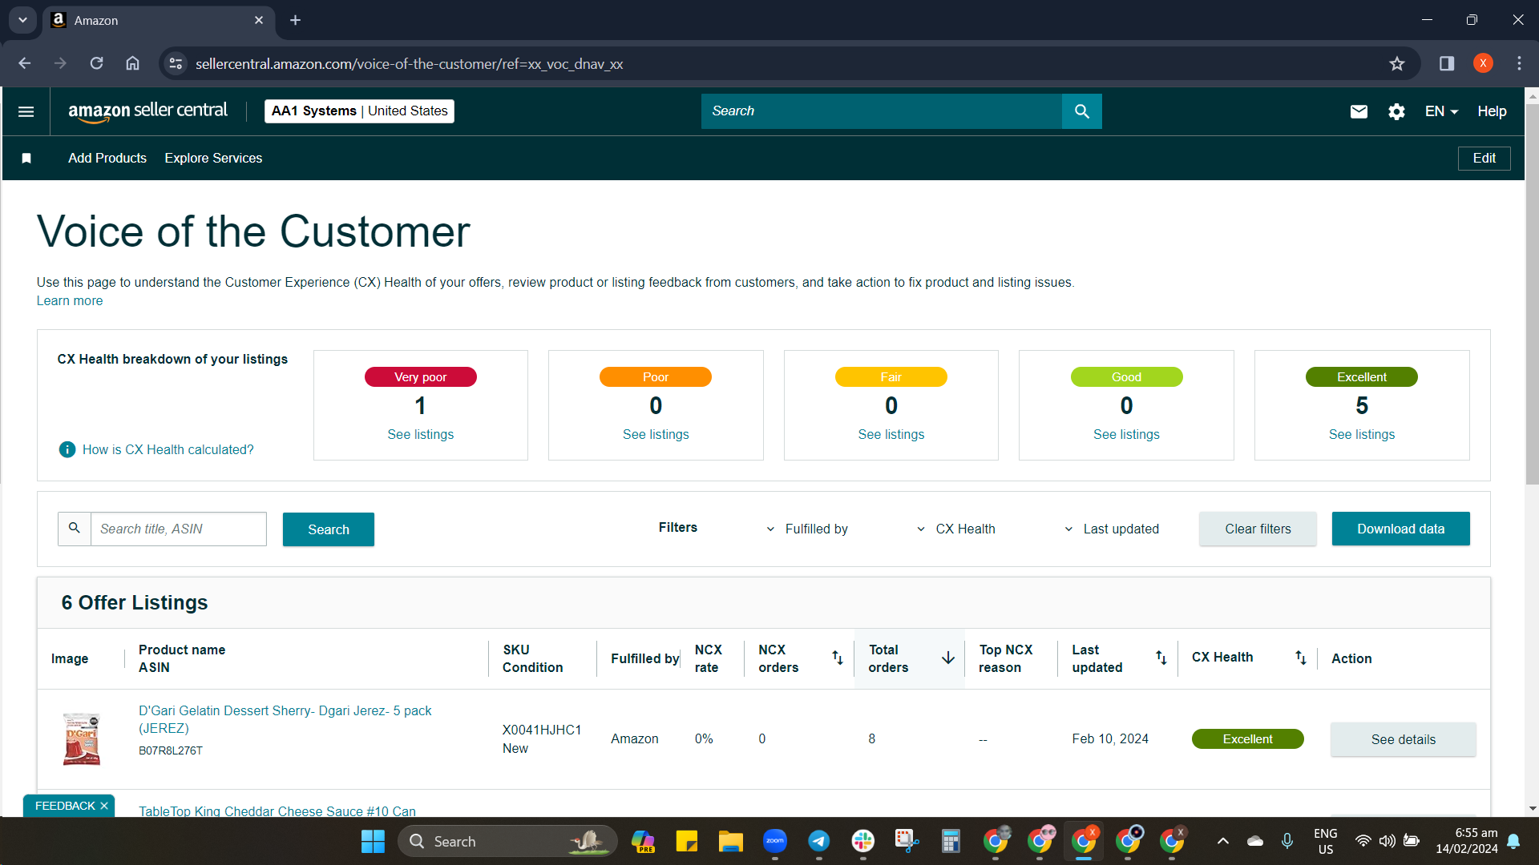Open Sticky Notes from the taskbar
Image resolution: width=1539 pixels, height=865 pixels.
pos(687,841)
